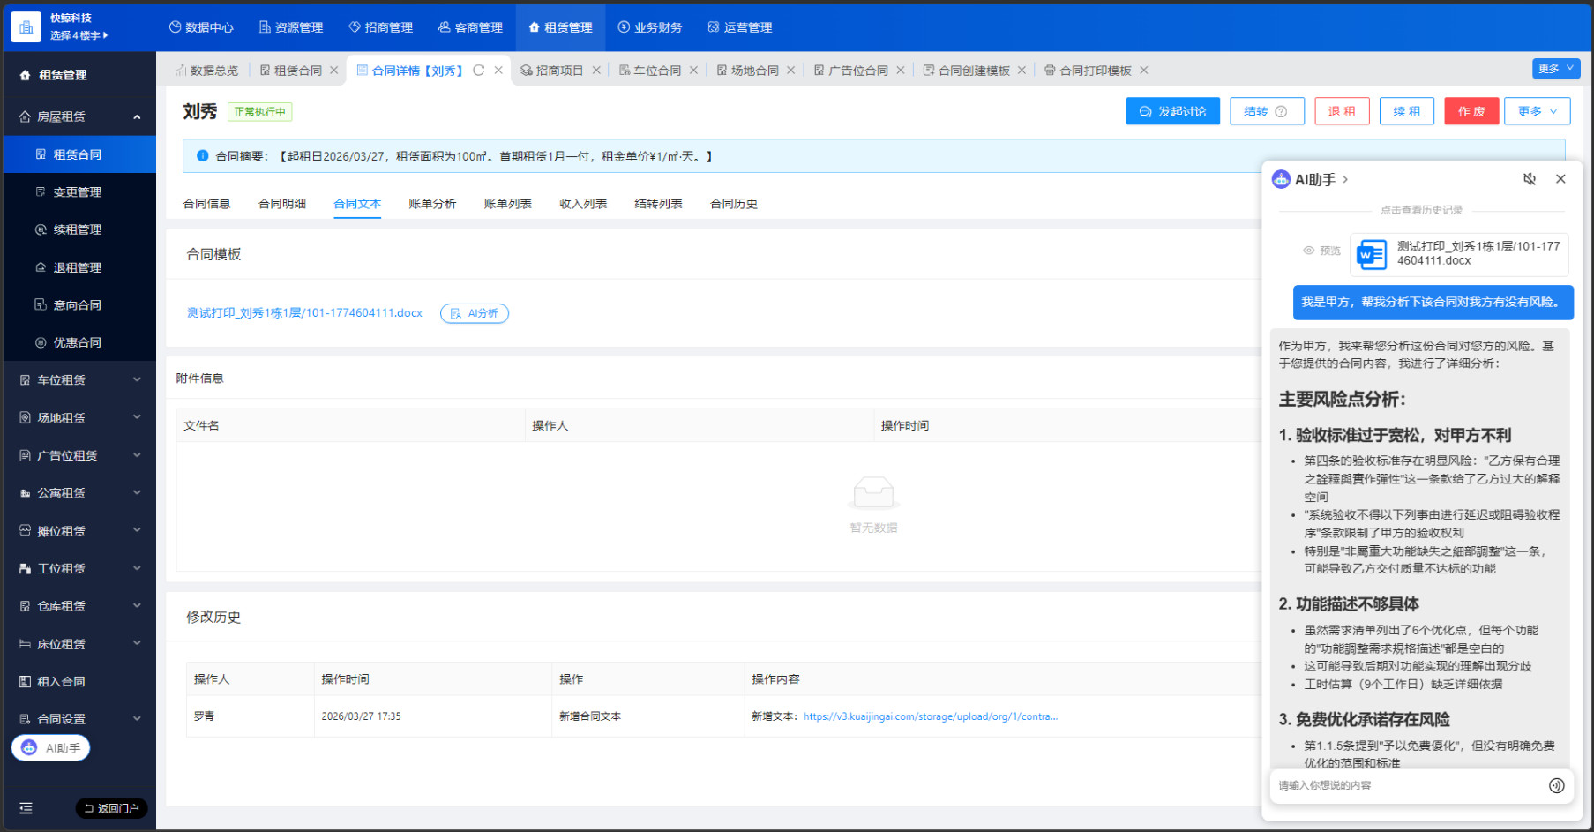Click the AI chat message input field
Viewport: 1594px width, 832px height.
click(x=1407, y=785)
